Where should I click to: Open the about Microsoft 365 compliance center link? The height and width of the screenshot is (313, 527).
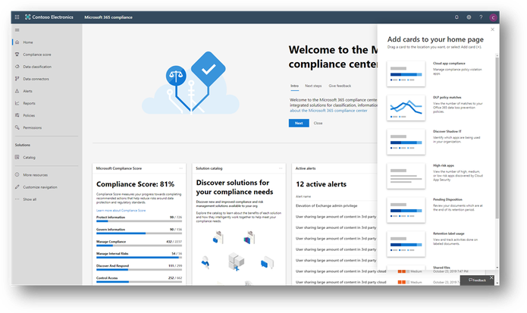[x=328, y=111]
